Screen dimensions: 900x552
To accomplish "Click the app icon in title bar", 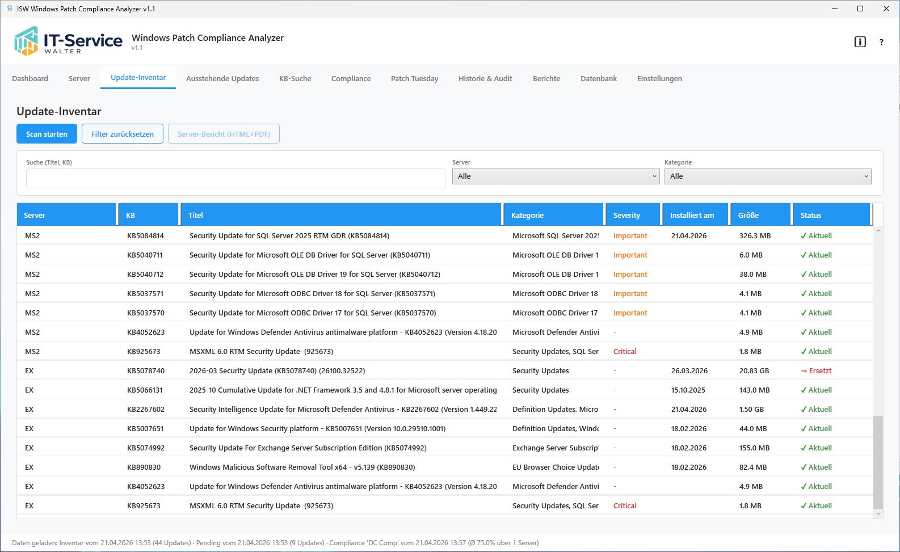I will tap(9, 9).
